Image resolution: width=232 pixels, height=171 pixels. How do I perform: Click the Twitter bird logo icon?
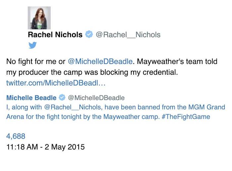[32, 45]
